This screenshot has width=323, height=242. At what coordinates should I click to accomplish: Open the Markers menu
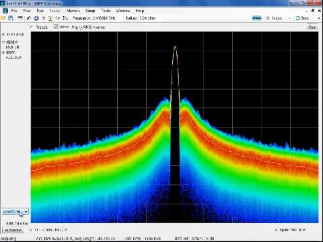(x=73, y=11)
